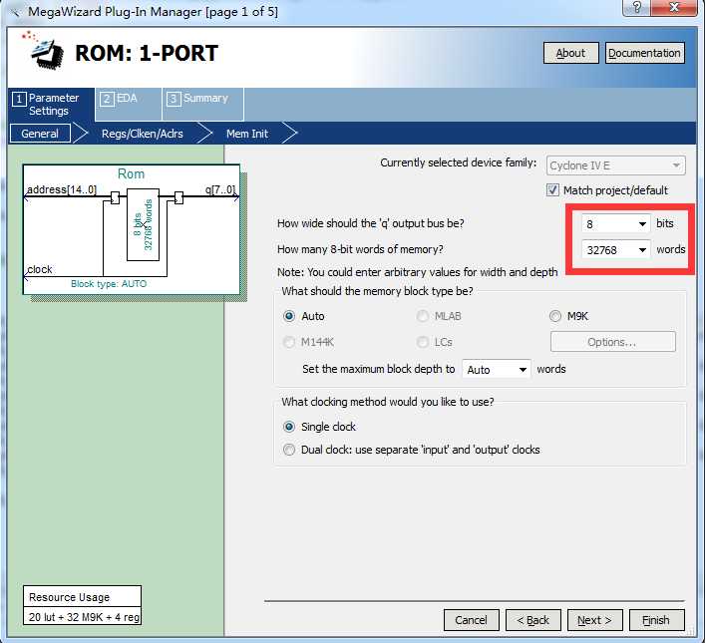Select the M9K memory block type
Image resolution: width=705 pixels, height=643 pixels.
[x=555, y=316]
